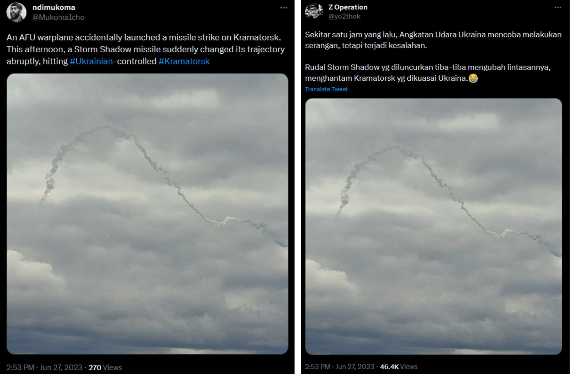Click the Z Operation display name

click(348, 7)
